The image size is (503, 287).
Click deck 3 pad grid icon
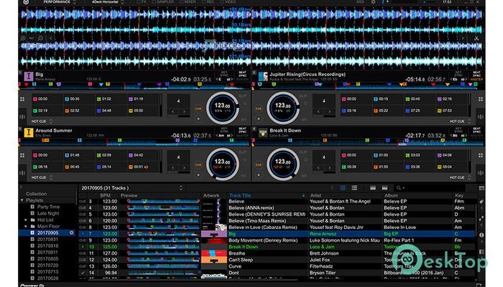pyautogui.click(x=22, y=156)
